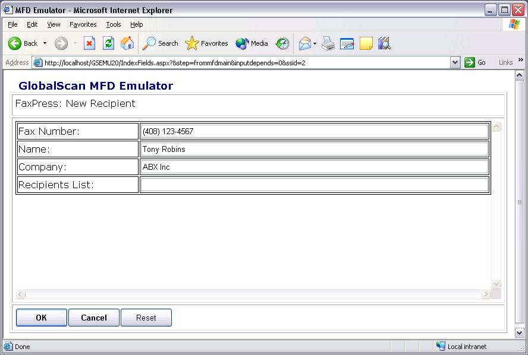Screen dimensions: 528x355
Task: Click the Local intranet status text
Action: coord(467,347)
